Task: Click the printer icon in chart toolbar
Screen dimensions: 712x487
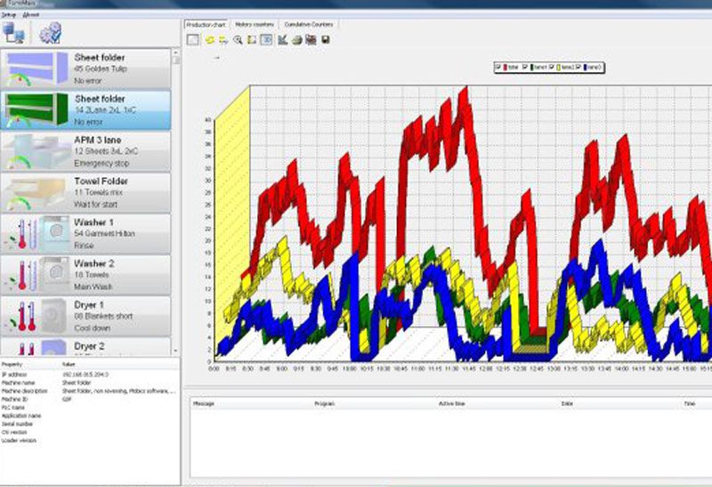Action: coord(296,40)
